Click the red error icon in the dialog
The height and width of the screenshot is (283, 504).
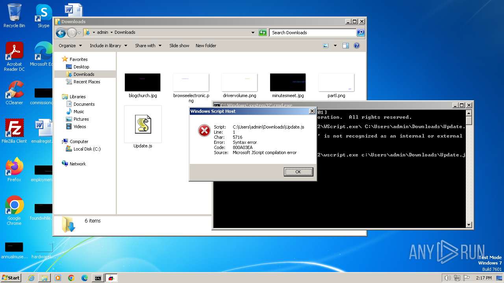coord(204,130)
